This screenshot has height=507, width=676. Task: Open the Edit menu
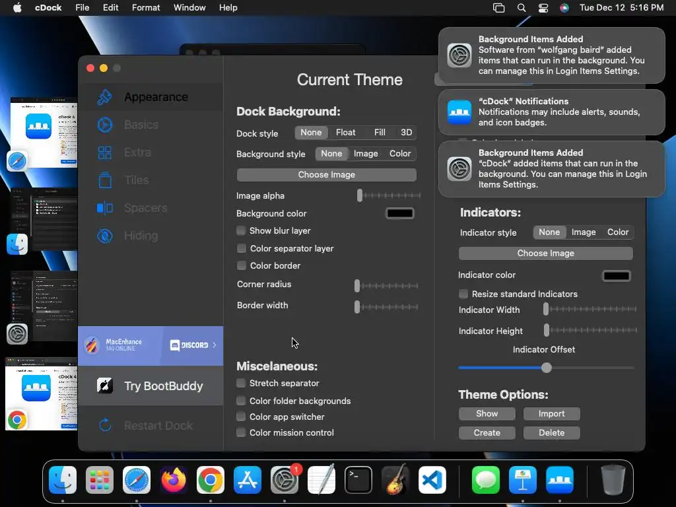tap(110, 8)
